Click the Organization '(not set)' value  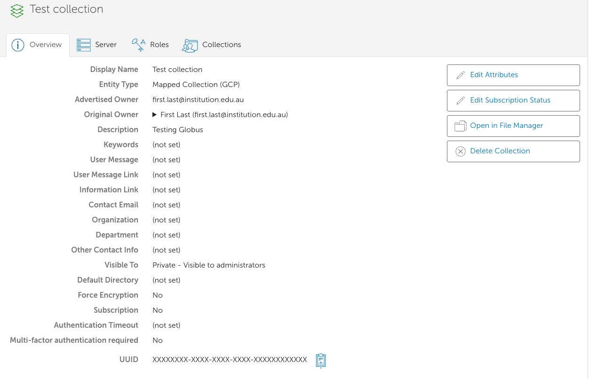(x=167, y=220)
